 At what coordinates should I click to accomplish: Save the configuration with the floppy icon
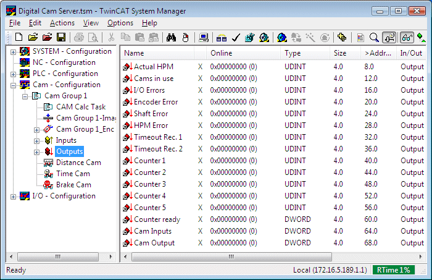click(61, 37)
